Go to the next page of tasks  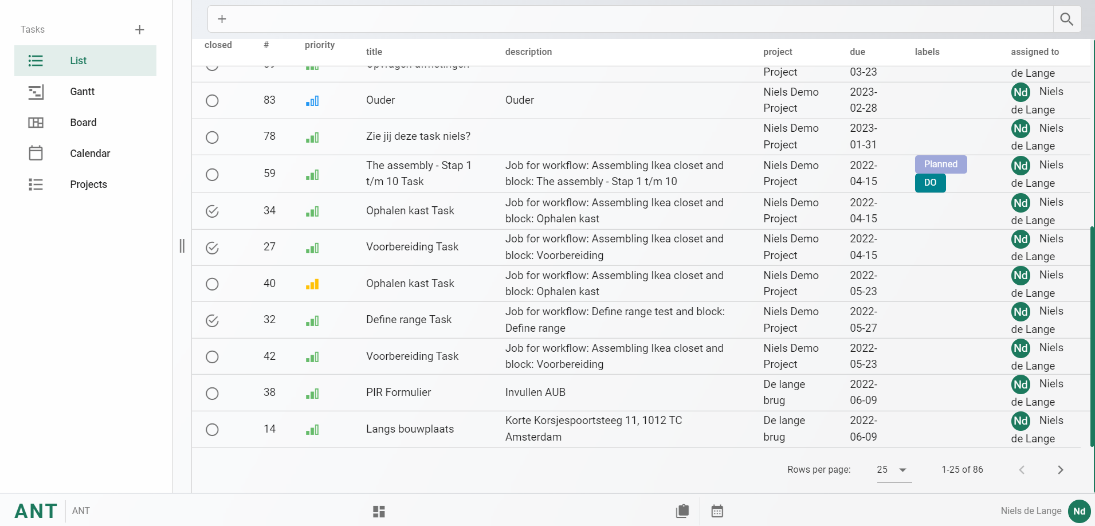coord(1060,470)
